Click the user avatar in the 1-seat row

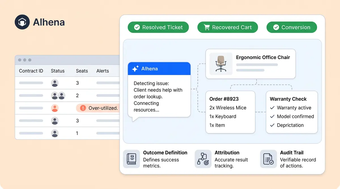point(55,133)
